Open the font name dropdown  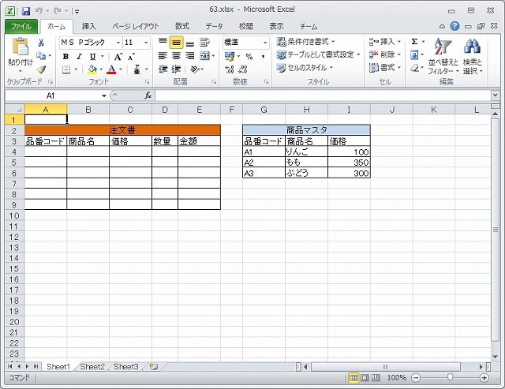click(118, 43)
